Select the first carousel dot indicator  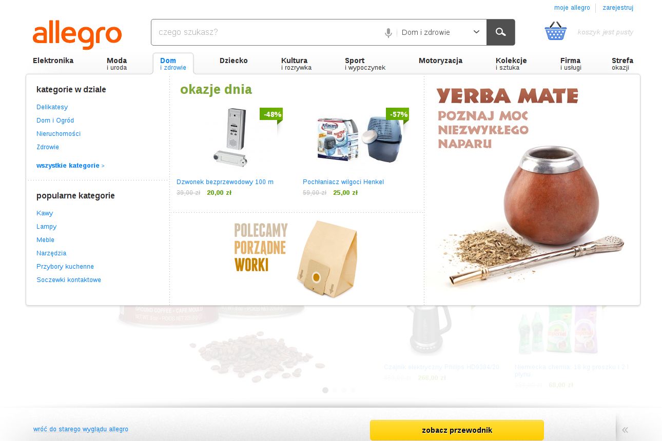(325, 390)
